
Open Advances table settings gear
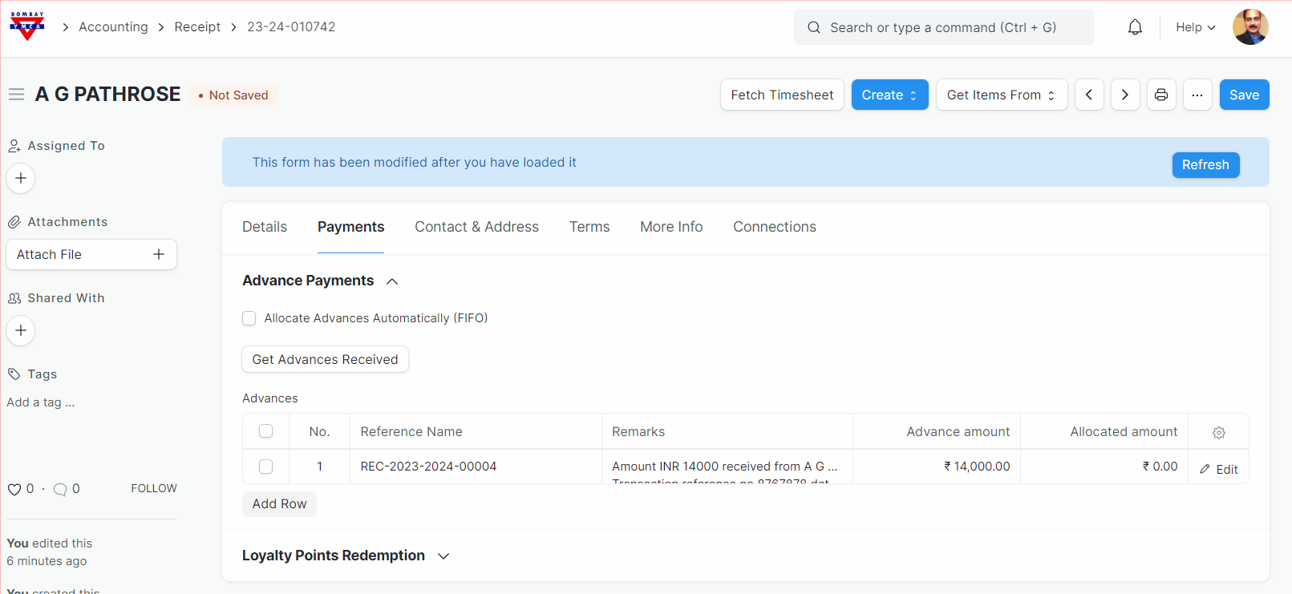tap(1219, 432)
